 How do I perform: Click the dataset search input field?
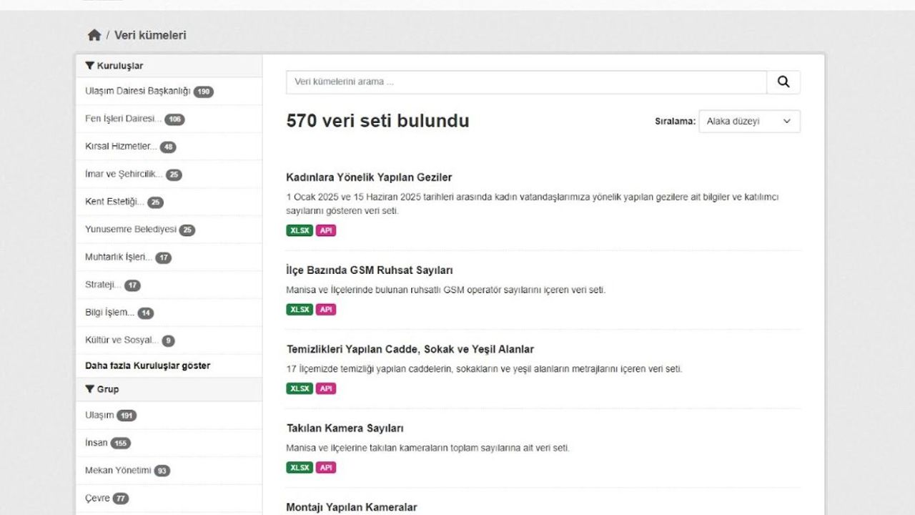pyautogui.click(x=526, y=82)
